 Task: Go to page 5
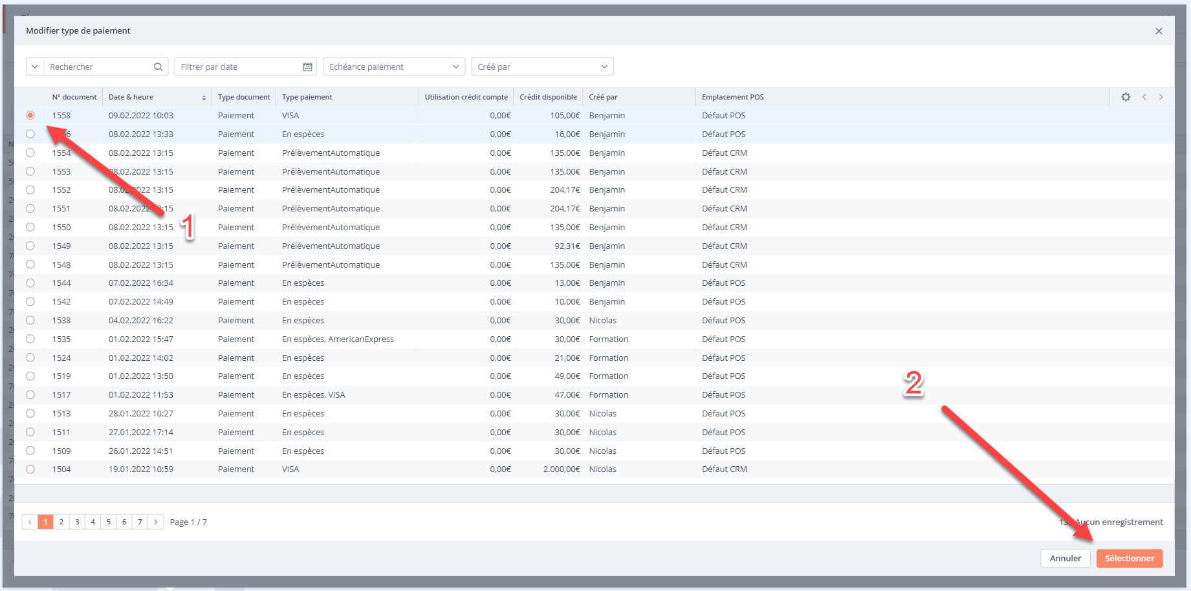click(x=109, y=522)
